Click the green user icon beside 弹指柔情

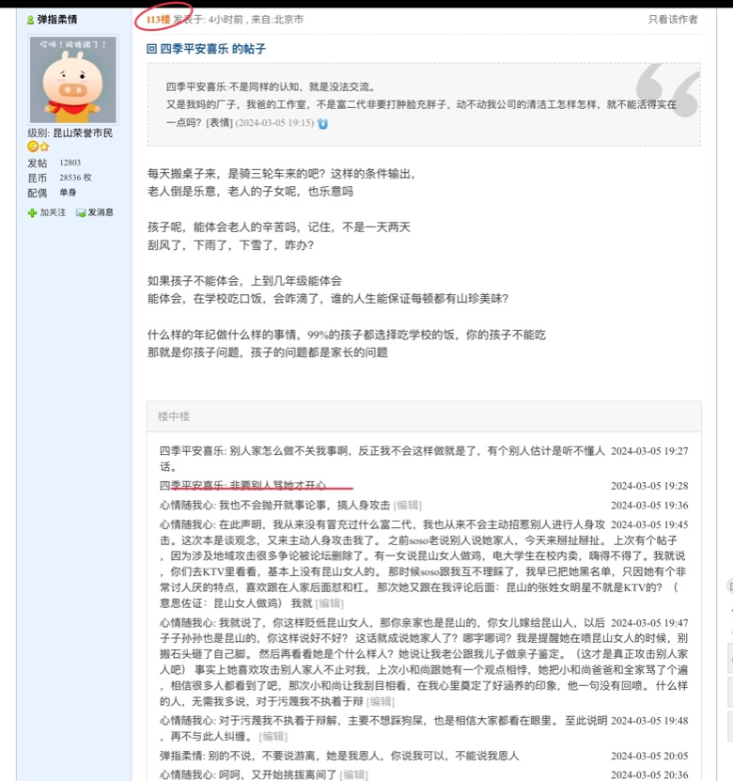(x=31, y=20)
